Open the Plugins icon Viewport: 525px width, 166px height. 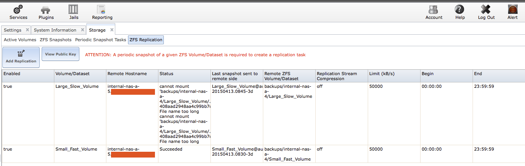pos(46,9)
